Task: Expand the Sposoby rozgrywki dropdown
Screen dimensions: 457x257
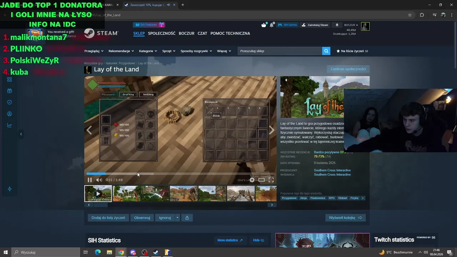Action: 196,51
